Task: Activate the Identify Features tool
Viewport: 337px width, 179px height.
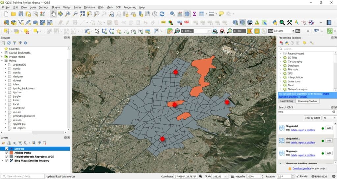Action: (x=172, y=14)
